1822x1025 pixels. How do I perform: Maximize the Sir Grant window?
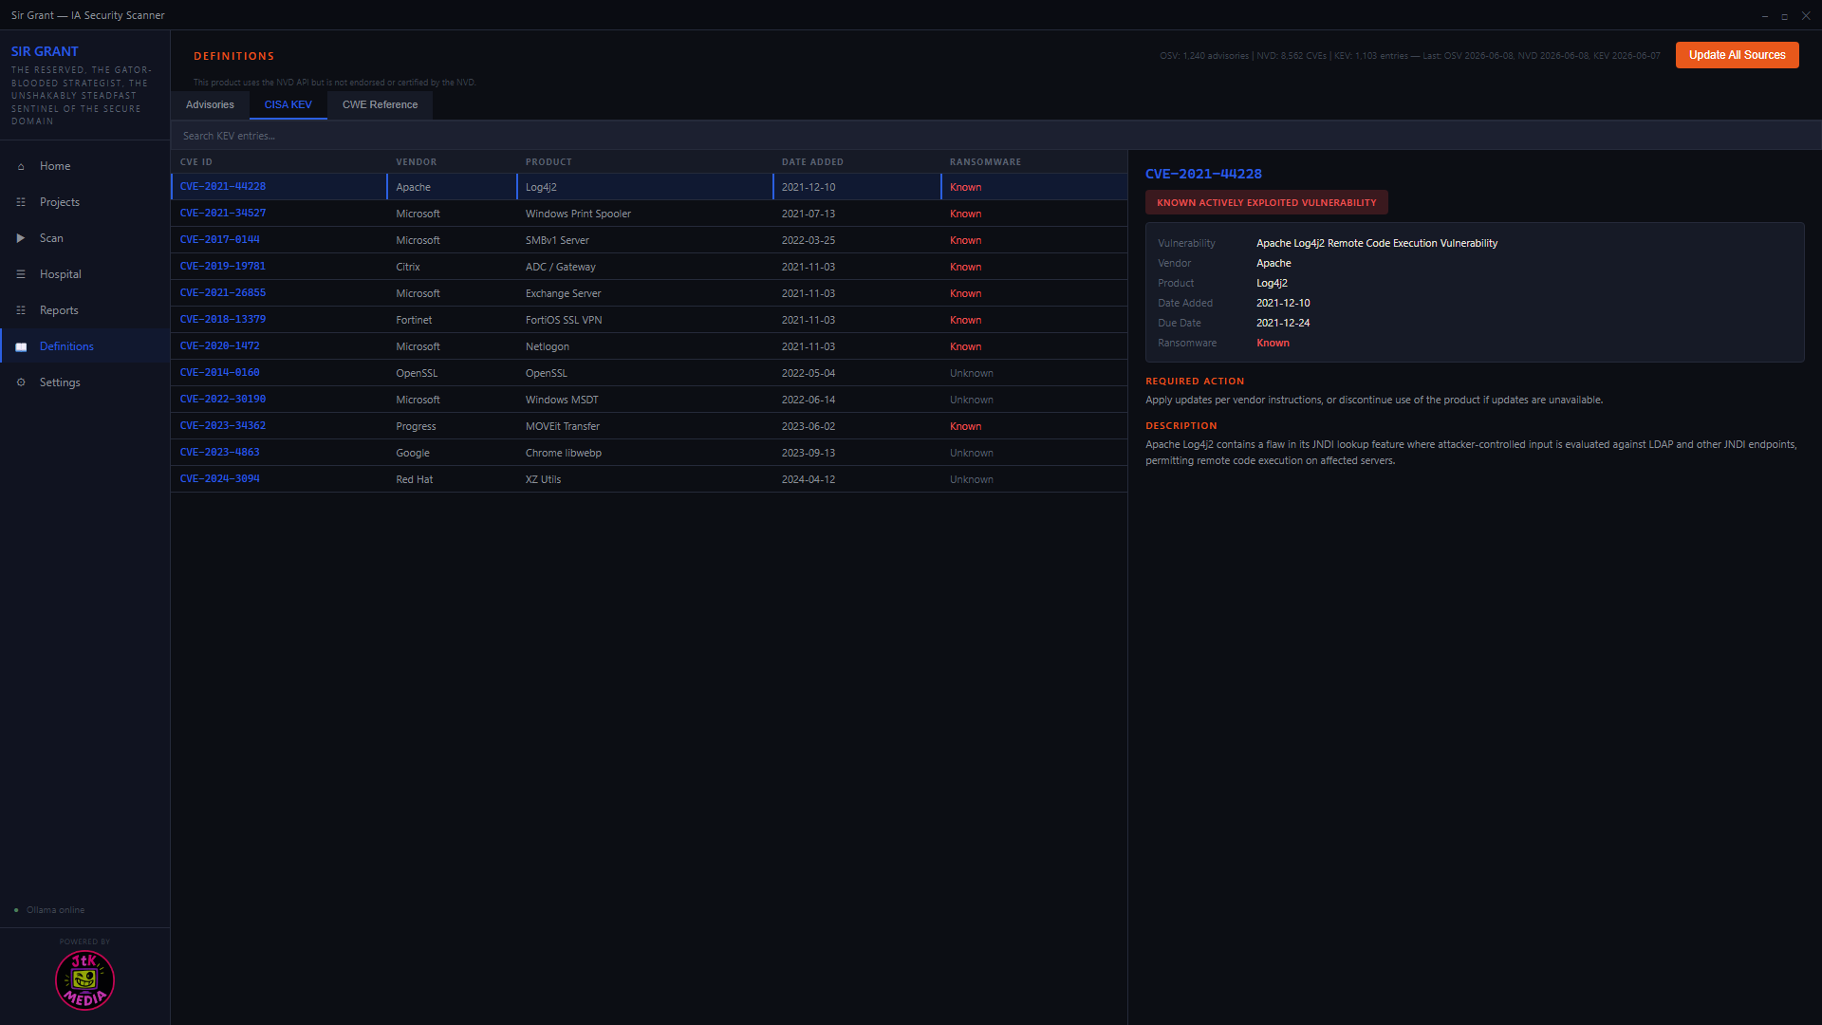(x=1785, y=16)
